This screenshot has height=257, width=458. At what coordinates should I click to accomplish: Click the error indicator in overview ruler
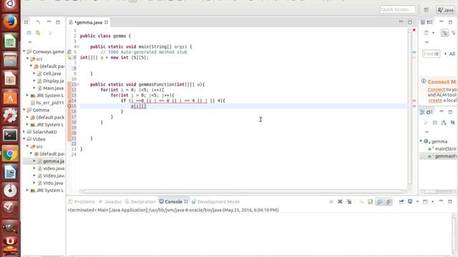point(414,30)
